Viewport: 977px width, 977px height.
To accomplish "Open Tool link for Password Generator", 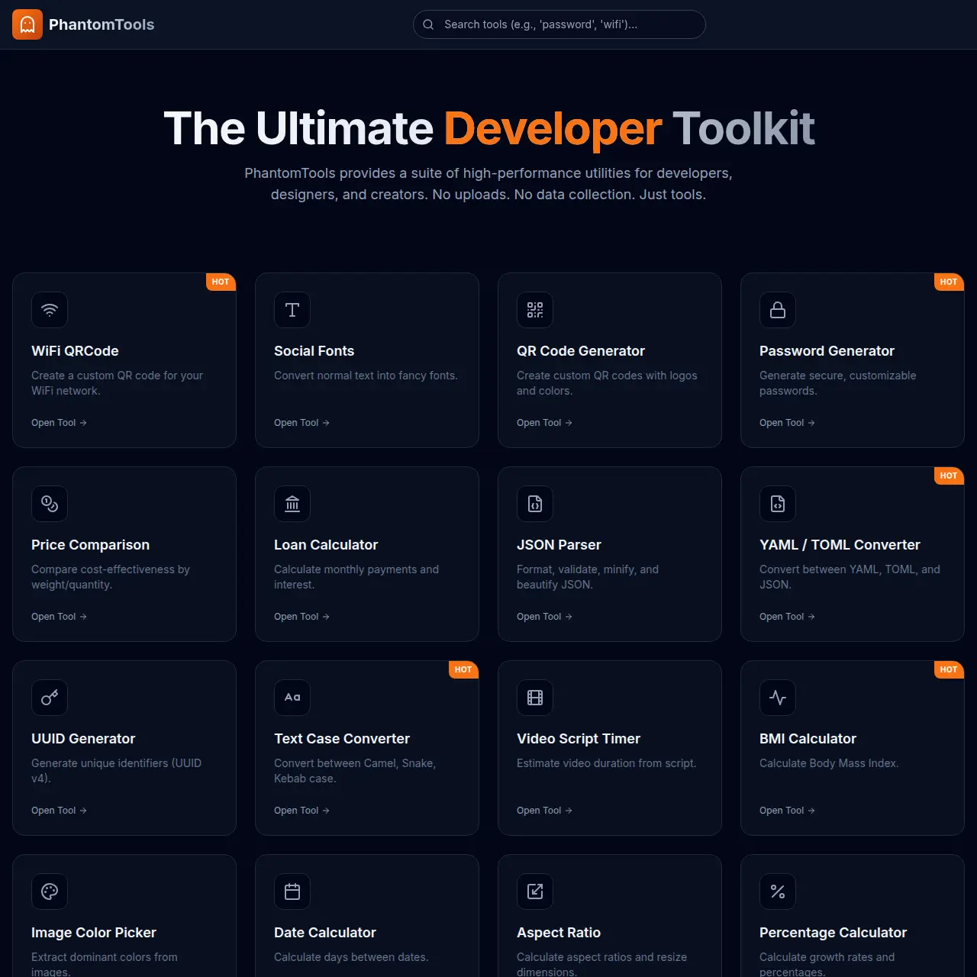I will click(x=787, y=423).
